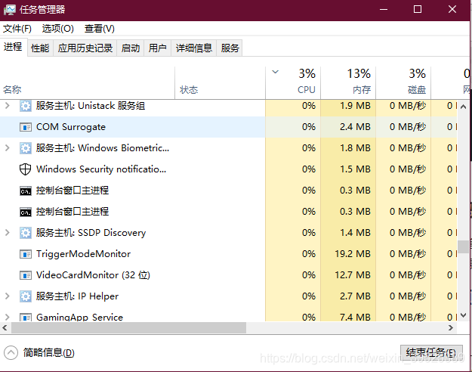Click the Task Manager title bar icon
Image resolution: width=472 pixels, height=372 pixels.
point(10,10)
